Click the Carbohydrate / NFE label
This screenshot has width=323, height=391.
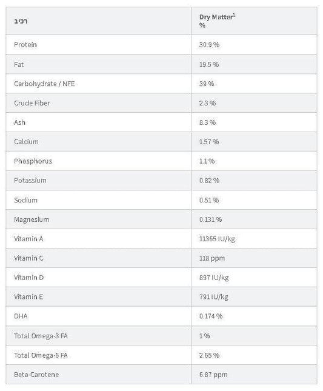point(44,84)
